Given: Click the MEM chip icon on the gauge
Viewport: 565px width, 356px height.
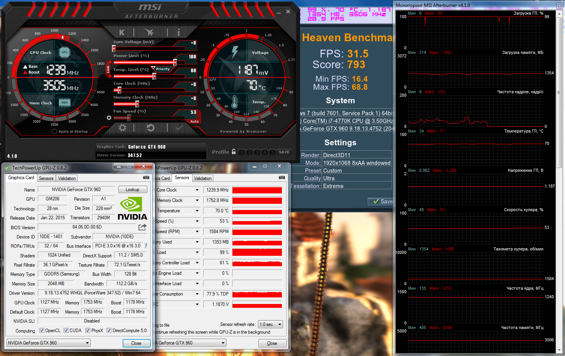Looking at the screenshot, I should tap(64, 102).
